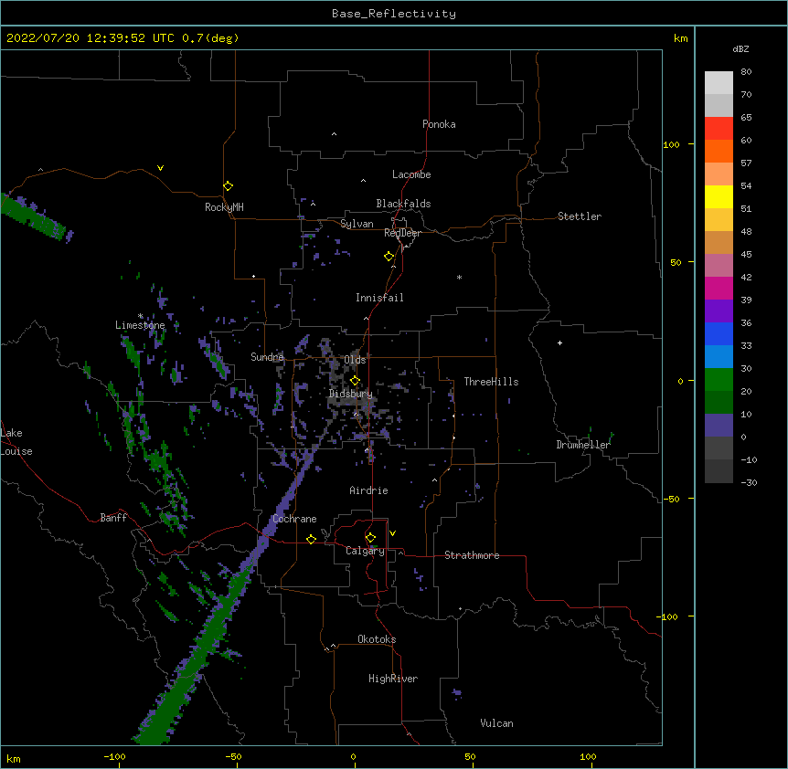This screenshot has height=769, width=788.
Task: Click the purple 0-10 dBZ legend swatch
Action: tap(719, 426)
